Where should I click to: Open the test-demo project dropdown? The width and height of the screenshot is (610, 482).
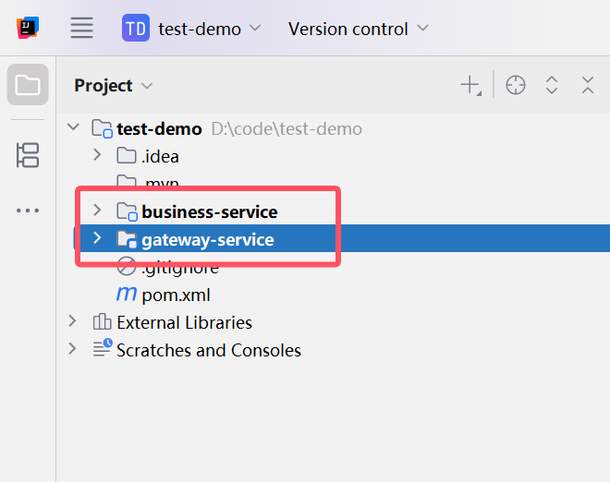point(192,29)
